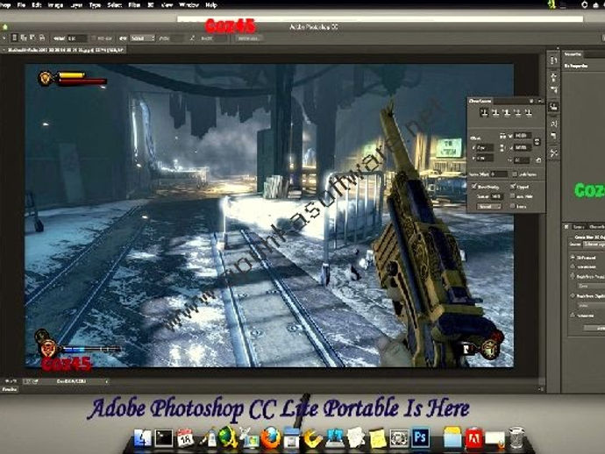Open the overlay blend mode Normal dropdown

[489, 207]
